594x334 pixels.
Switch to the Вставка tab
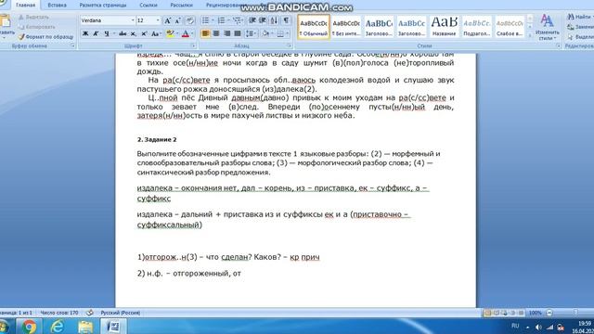tap(58, 6)
